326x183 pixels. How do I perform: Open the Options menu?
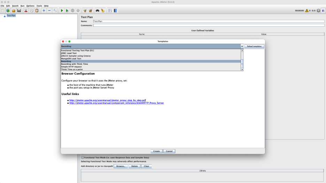click(x=30, y=6)
